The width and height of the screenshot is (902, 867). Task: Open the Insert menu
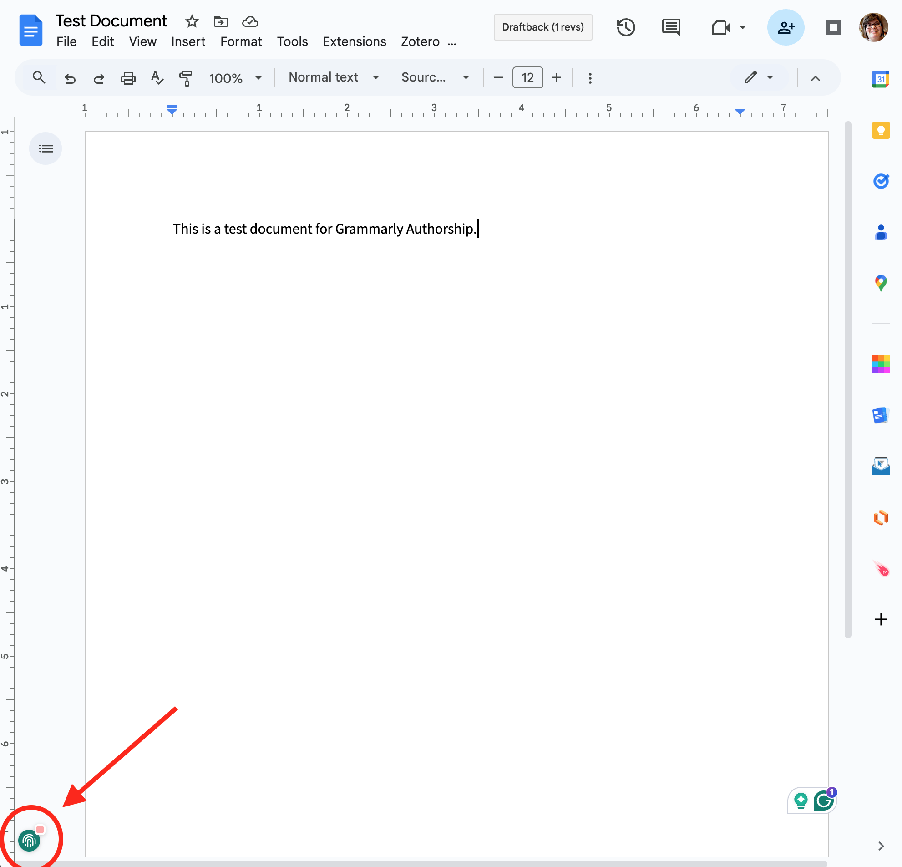click(188, 41)
